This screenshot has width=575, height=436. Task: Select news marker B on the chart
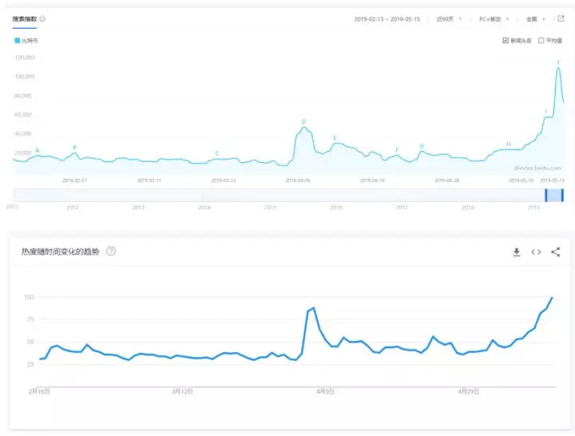pos(74,147)
